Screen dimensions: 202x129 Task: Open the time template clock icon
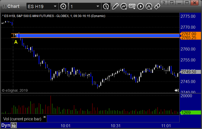[x=106, y=6]
